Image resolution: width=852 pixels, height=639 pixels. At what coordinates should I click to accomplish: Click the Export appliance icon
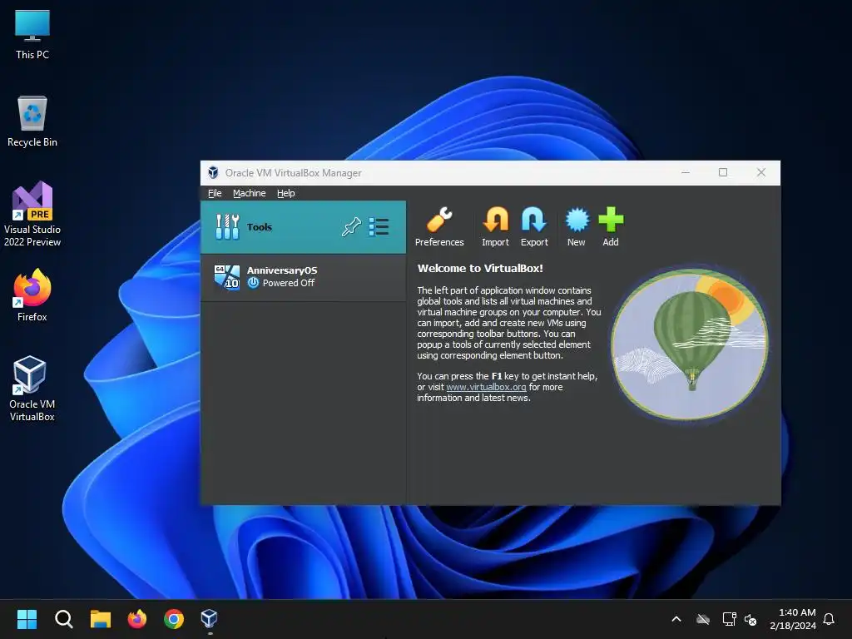(534, 226)
